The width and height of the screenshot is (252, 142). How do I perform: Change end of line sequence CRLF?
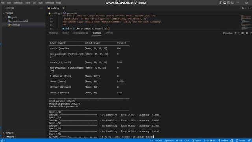pyautogui.click(x=186, y=140)
